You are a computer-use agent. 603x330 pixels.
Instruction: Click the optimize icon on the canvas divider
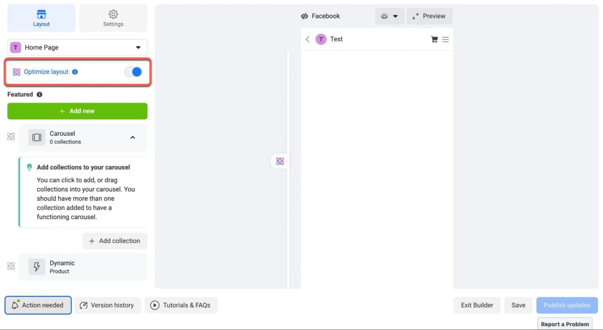pyautogui.click(x=280, y=161)
